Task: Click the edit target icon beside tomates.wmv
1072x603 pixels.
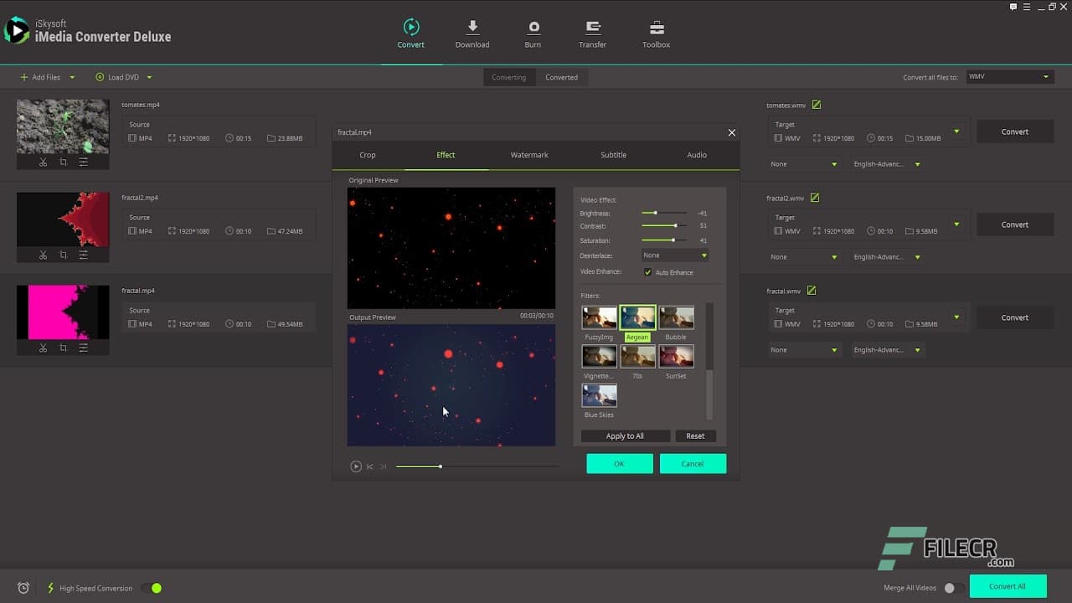Action: (815, 104)
